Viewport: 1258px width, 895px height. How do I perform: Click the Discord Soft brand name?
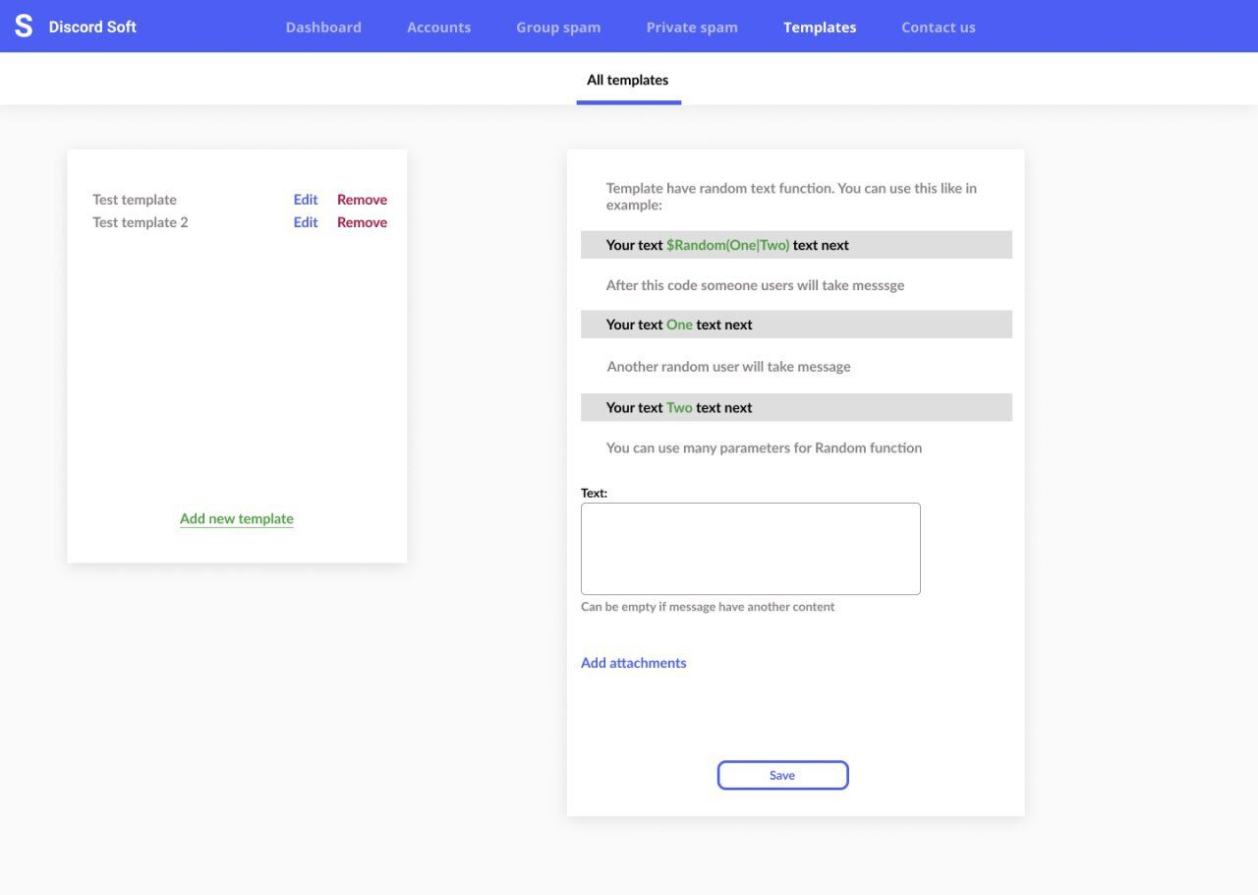point(92,27)
